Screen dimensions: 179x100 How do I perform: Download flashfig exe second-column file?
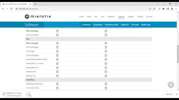point(106,76)
